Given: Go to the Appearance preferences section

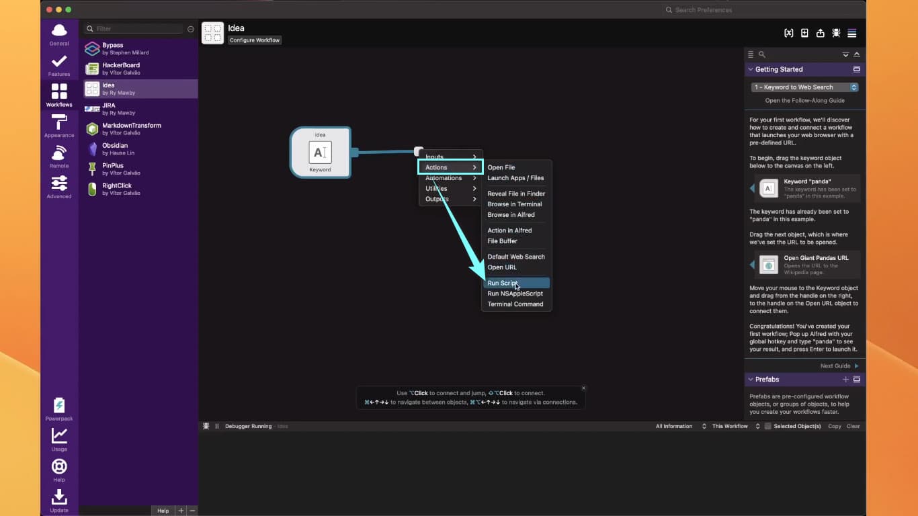Looking at the screenshot, I should 59,126.
